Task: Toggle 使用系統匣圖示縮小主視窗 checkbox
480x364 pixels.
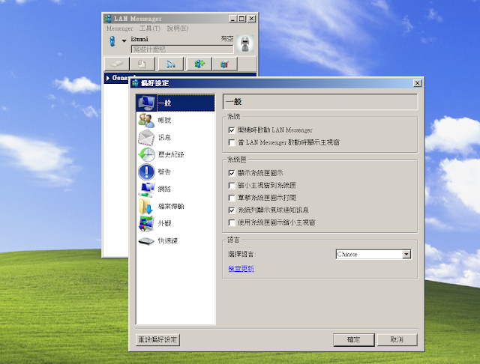Action: point(232,222)
